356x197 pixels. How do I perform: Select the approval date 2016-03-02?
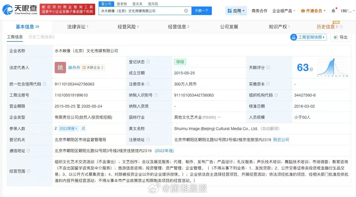[305, 106]
